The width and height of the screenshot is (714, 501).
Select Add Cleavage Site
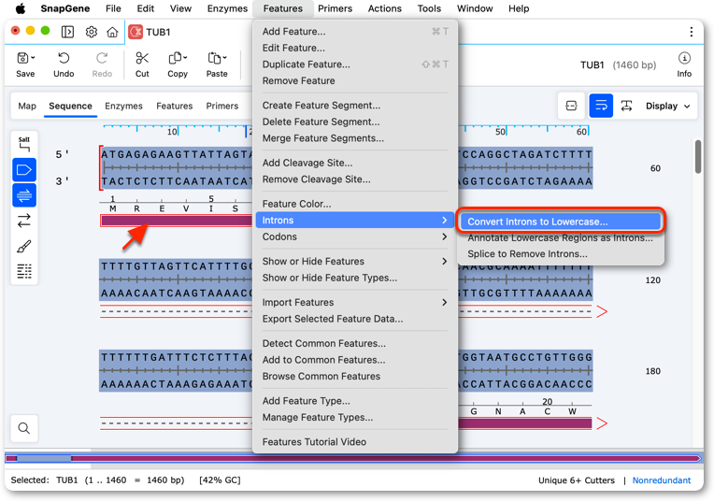[355, 163]
